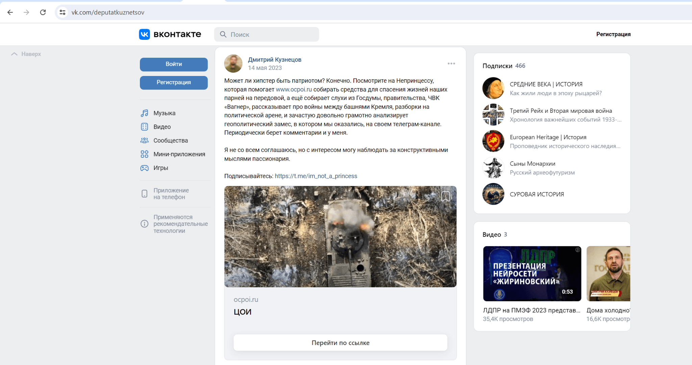Screen dimensions: 692x365
Task: Open the Видео sidebar icon
Action: (144, 127)
